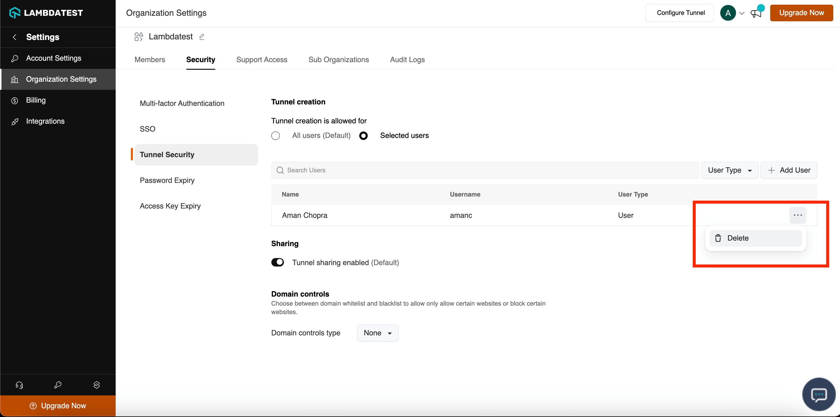Click the key icon in sidebar footer
The image size is (840, 417).
58,385
